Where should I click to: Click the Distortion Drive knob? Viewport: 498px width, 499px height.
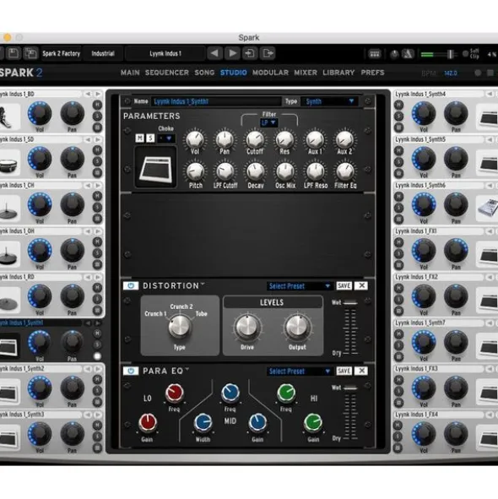tap(247, 327)
